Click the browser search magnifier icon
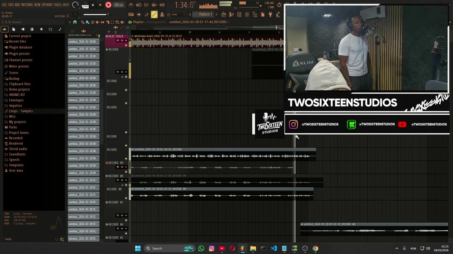 pyautogui.click(x=62, y=239)
